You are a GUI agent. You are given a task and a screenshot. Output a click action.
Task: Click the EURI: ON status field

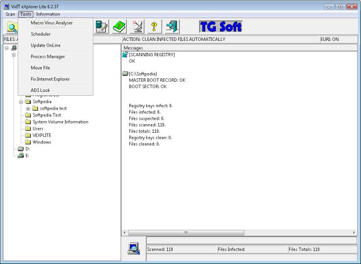coord(338,39)
